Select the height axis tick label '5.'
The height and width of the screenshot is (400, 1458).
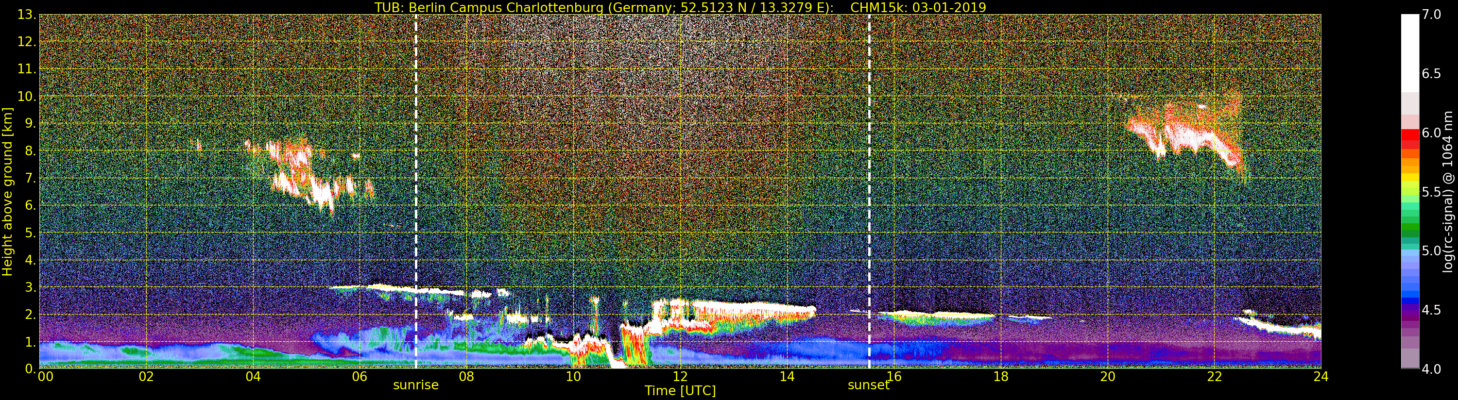(31, 233)
